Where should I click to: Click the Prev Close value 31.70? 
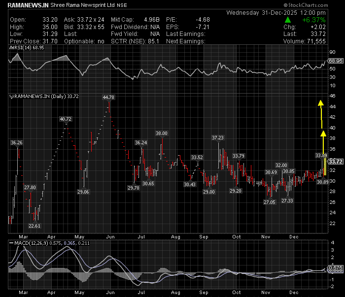coord(50,41)
